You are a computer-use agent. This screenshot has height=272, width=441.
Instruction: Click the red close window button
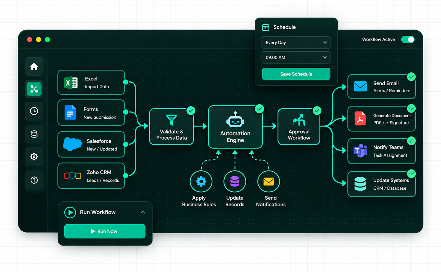pyautogui.click(x=30, y=39)
